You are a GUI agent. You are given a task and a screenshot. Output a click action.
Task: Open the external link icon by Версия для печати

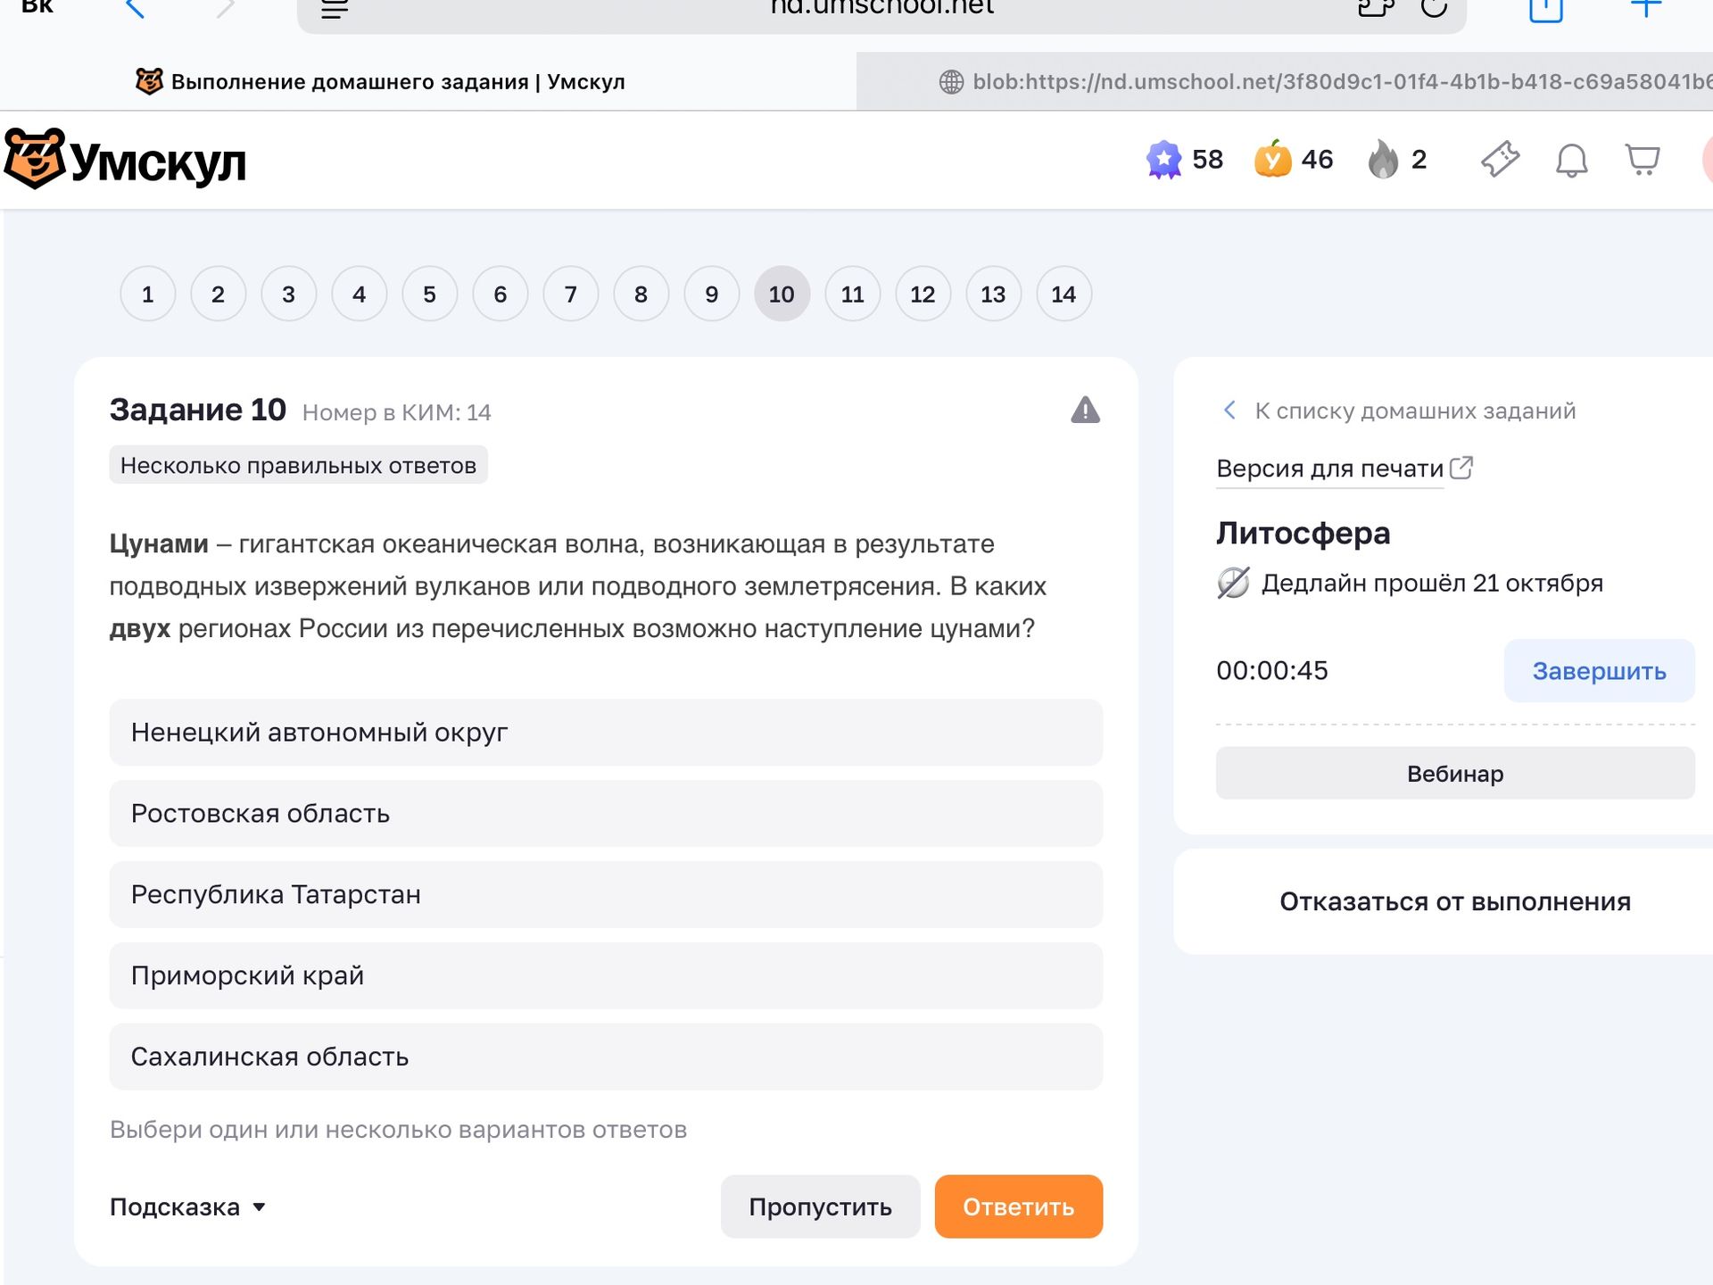pyautogui.click(x=1461, y=468)
